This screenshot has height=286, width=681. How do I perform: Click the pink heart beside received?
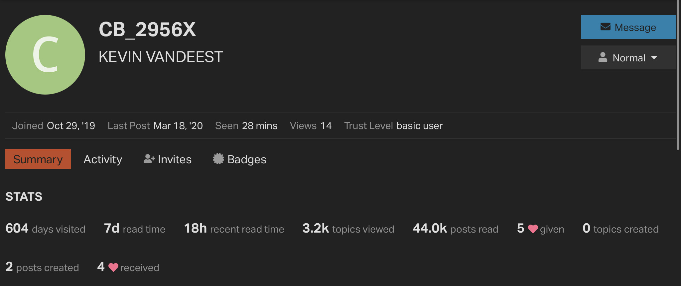tap(113, 267)
